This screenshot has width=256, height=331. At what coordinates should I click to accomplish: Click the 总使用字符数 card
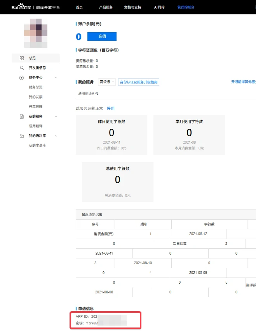(x=118, y=182)
